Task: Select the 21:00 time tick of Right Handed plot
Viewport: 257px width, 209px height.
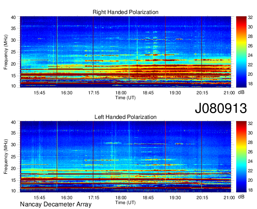Action: tap(229, 93)
